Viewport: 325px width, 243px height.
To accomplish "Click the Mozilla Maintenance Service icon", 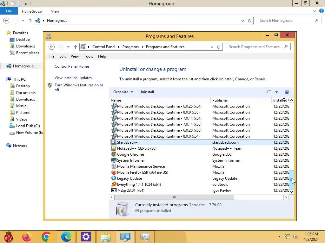I will tap(114, 166).
